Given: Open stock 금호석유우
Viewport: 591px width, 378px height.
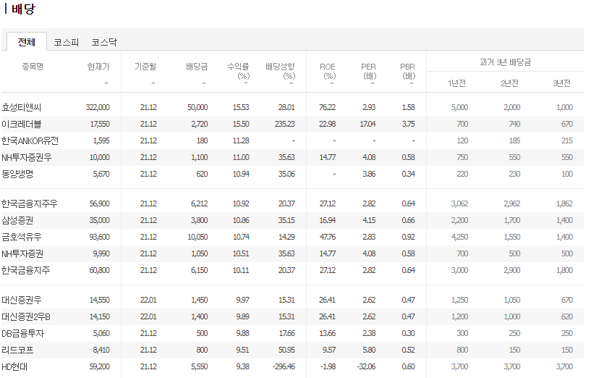Looking at the screenshot, I should (22, 237).
